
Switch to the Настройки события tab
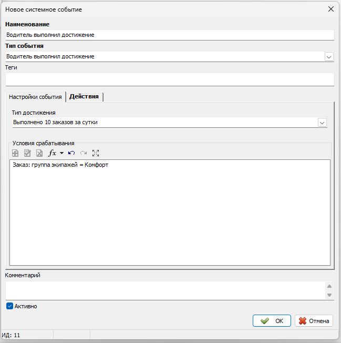point(35,97)
